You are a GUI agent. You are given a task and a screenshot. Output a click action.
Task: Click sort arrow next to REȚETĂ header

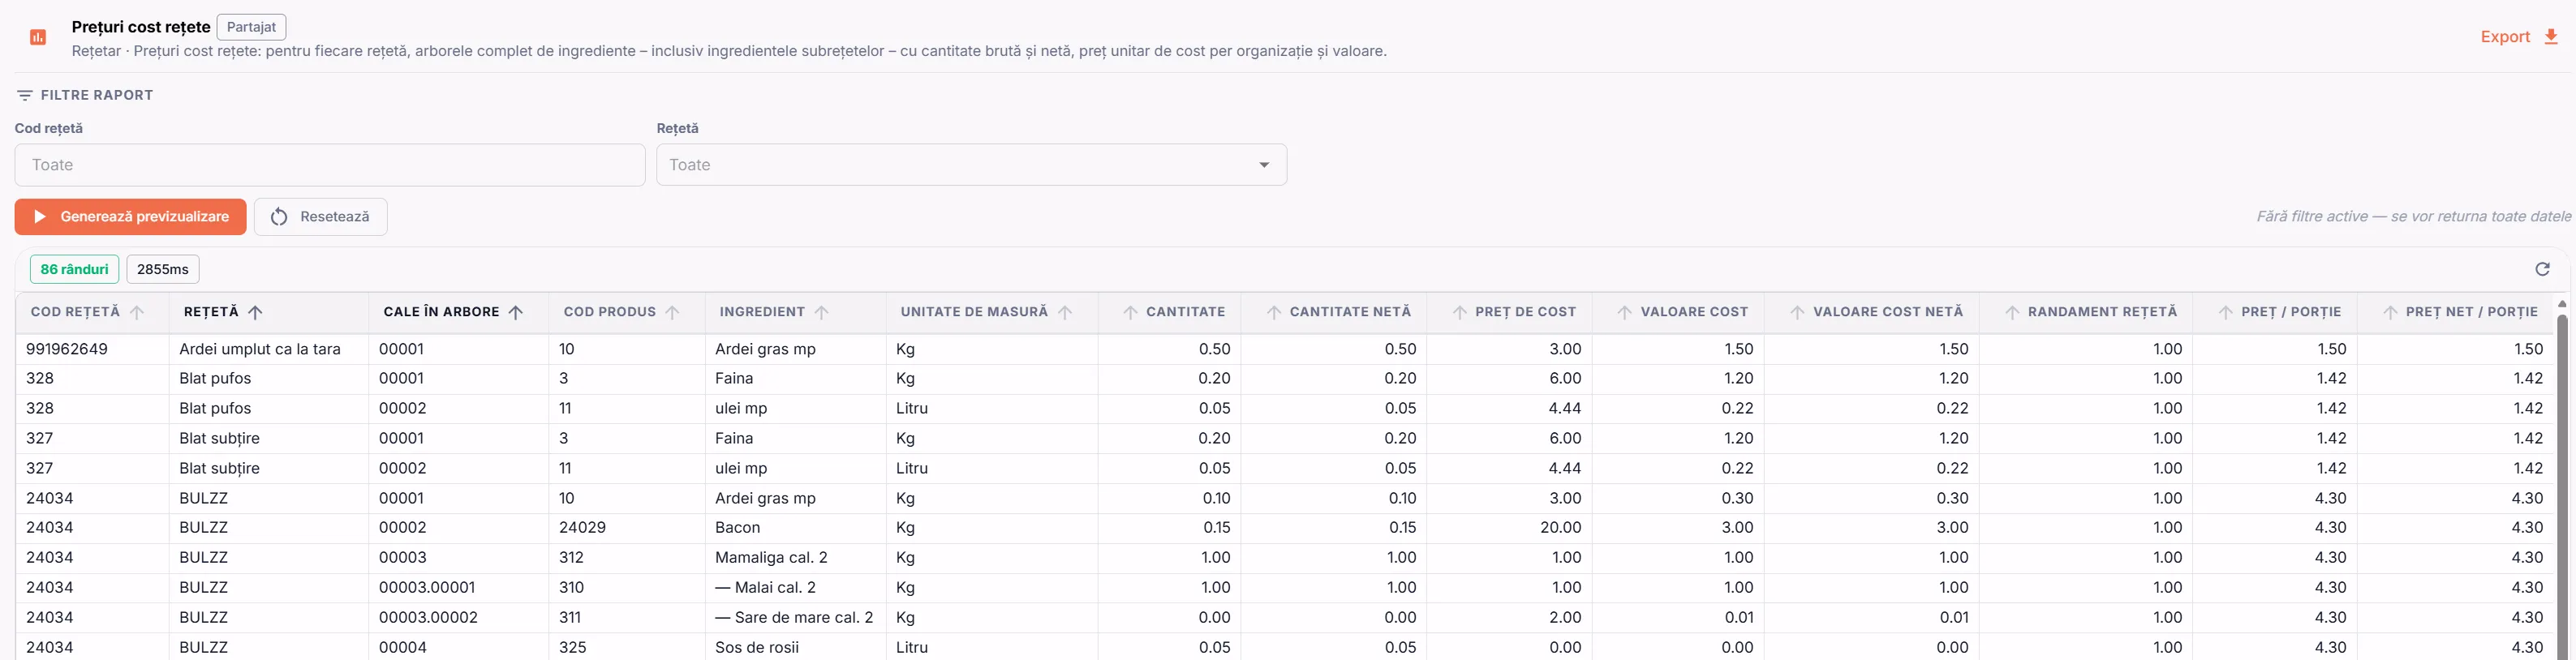[x=255, y=312]
